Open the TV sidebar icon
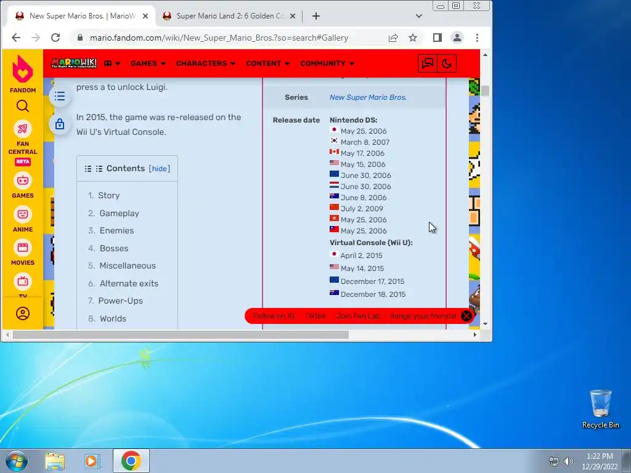Viewport: 631px width, 473px height. (x=23, y=281)
